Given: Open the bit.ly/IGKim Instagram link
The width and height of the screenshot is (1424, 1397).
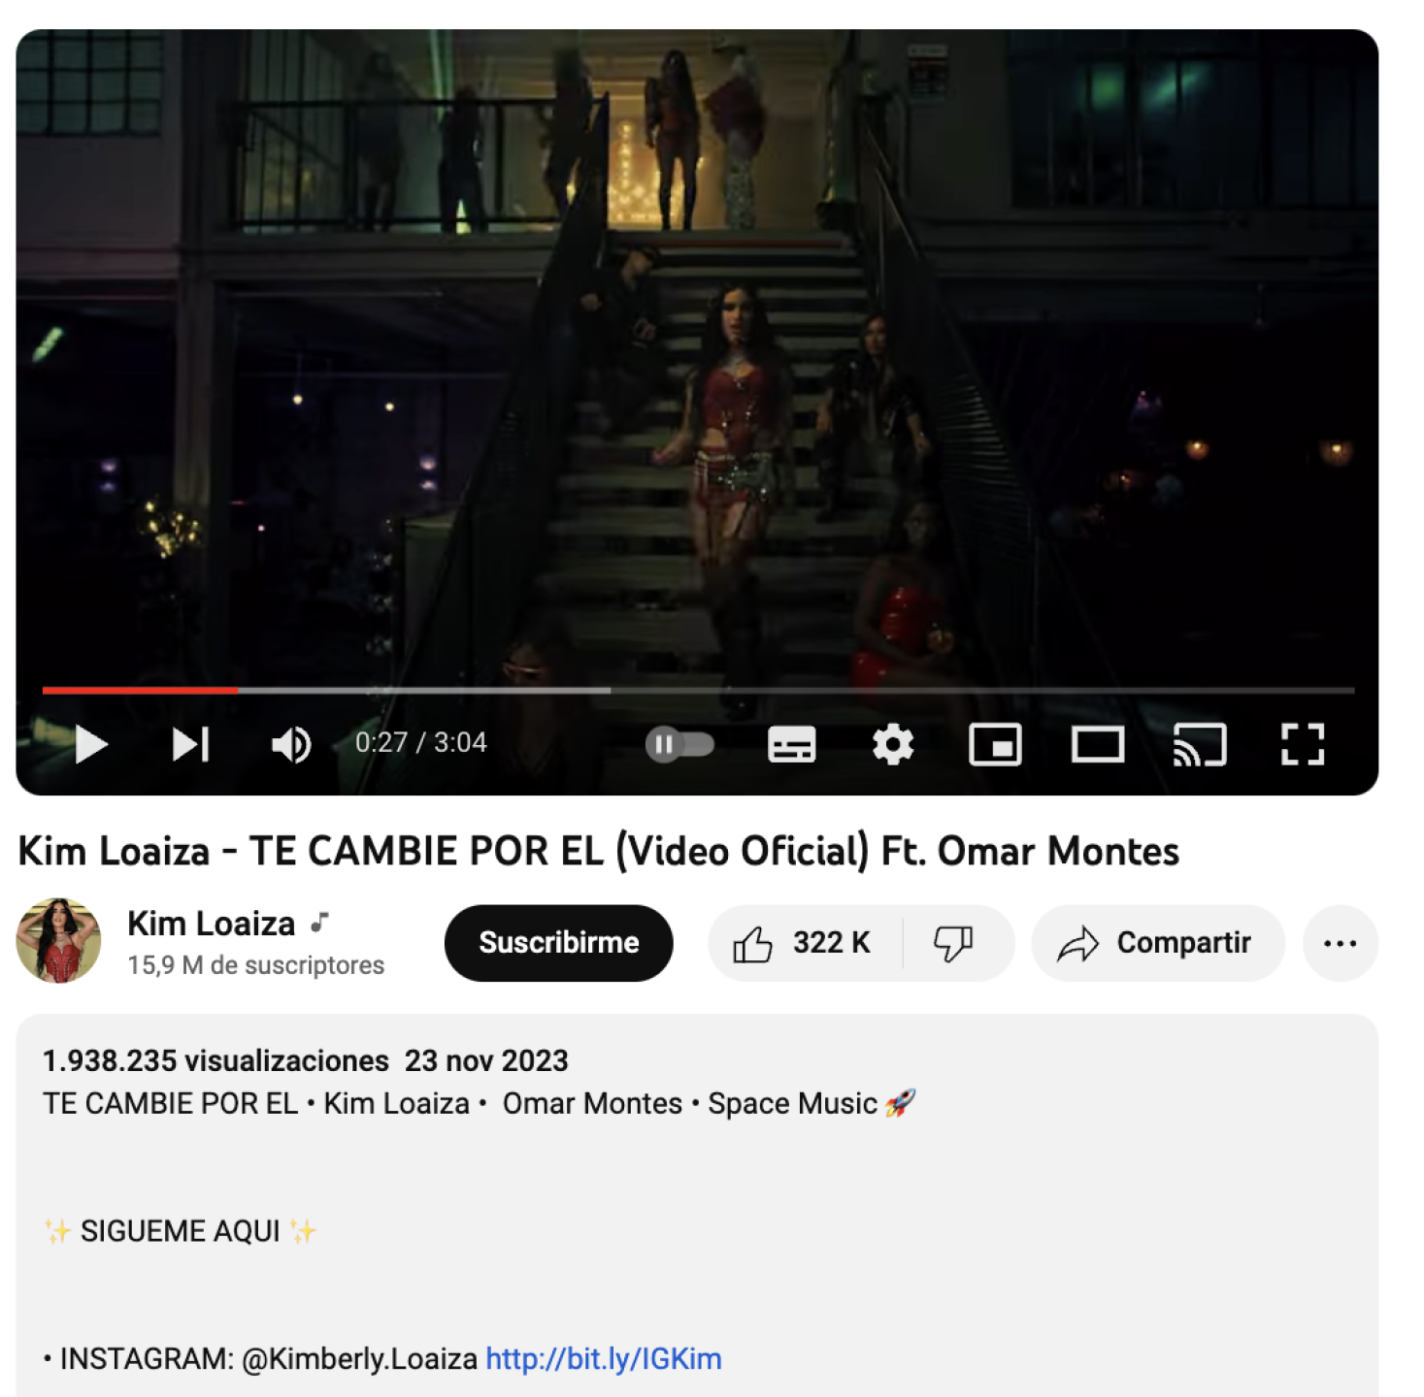Looking at the screenshot, I should coord(604,1358).
